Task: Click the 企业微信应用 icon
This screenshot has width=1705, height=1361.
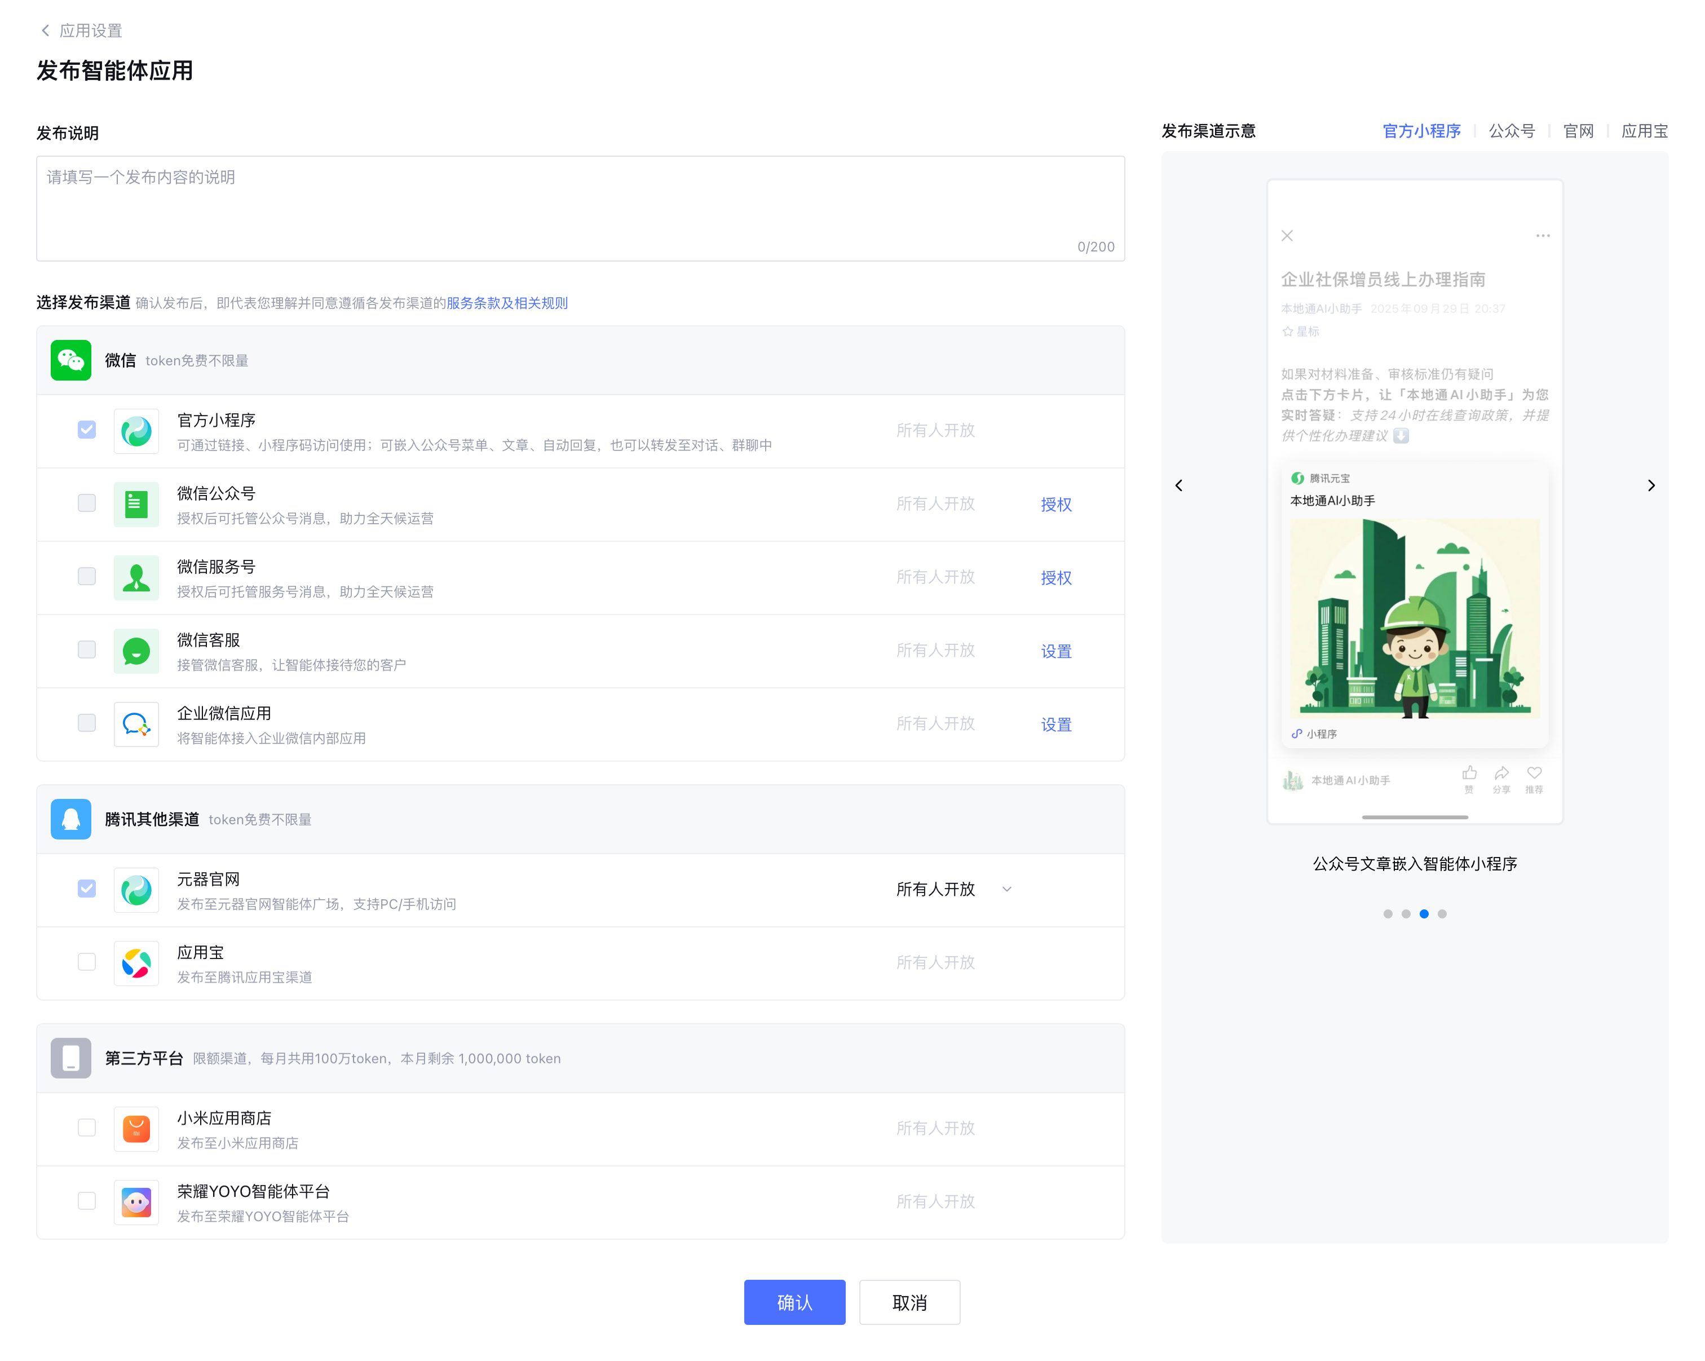Action: (x=136, y=724)
